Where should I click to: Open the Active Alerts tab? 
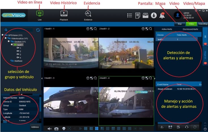point(167,29)
